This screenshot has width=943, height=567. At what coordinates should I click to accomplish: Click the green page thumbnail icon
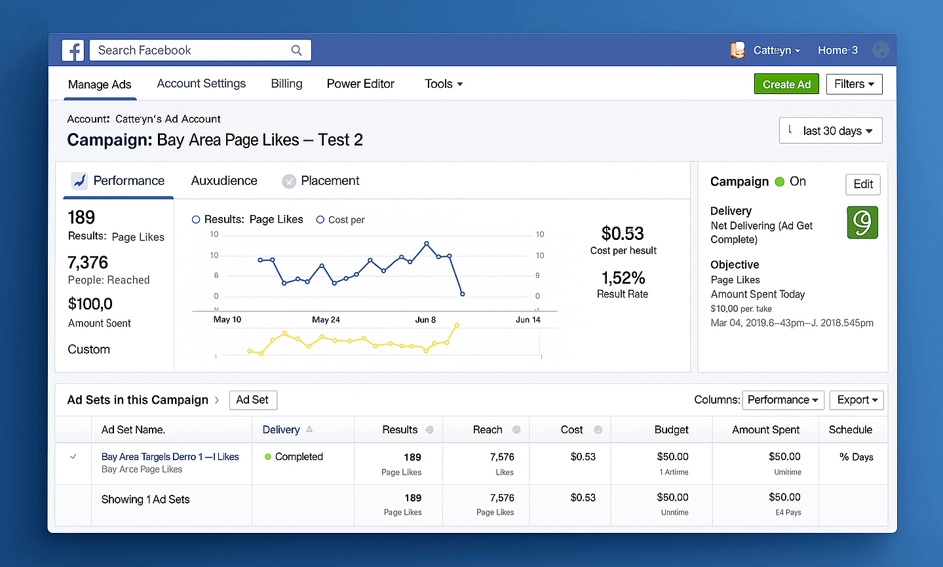coord(862,222)
